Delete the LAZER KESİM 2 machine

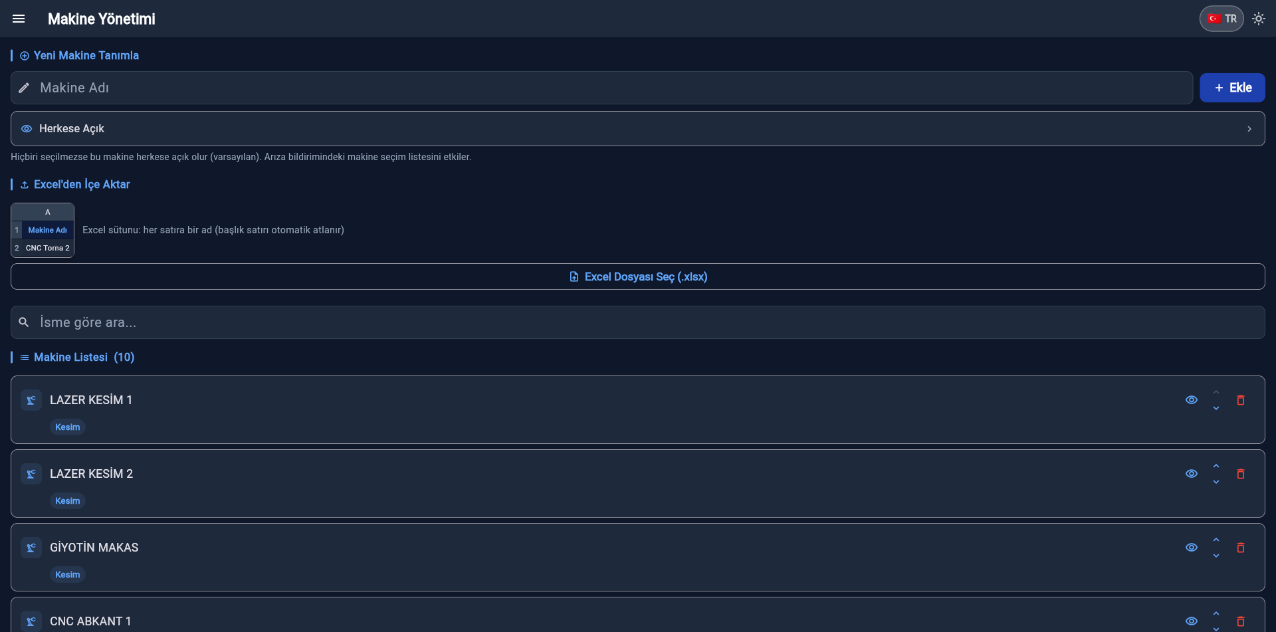coord(1240,474)
